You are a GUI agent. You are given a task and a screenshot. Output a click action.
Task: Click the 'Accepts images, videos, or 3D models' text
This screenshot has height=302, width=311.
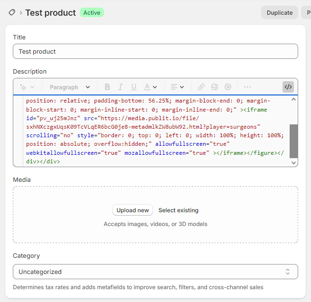point(155,224)
